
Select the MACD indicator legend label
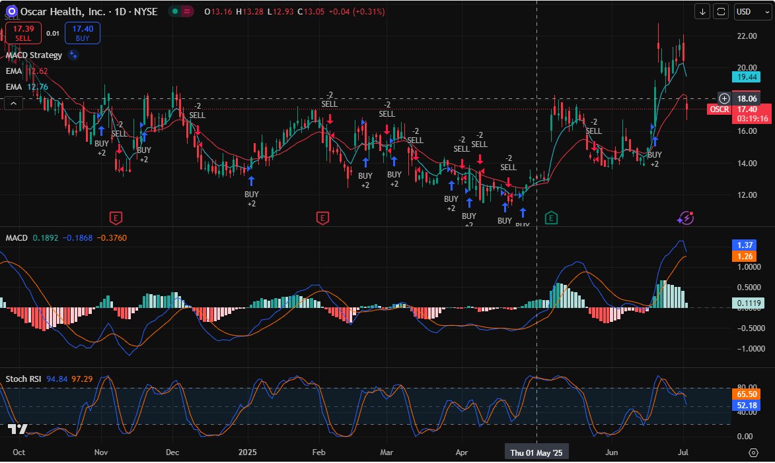[17, 238]
